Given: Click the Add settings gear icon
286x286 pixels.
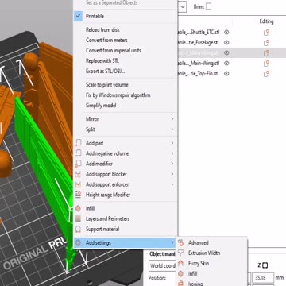Looking at the screenshot, I should pyautogui.click(x=78, y=243).
